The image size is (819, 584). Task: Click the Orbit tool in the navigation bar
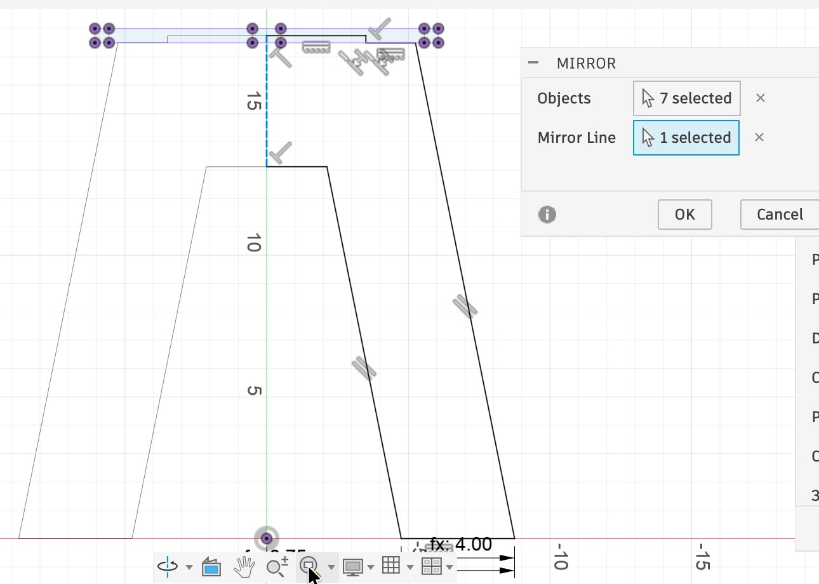pos(168,566)
